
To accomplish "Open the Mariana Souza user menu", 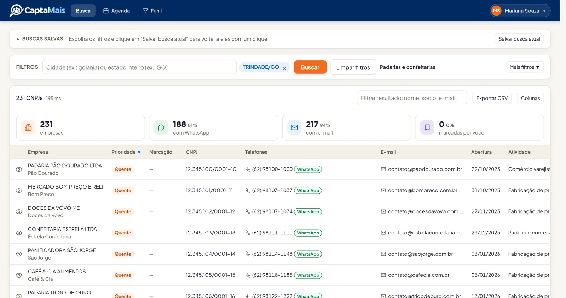I will (520, 11).
